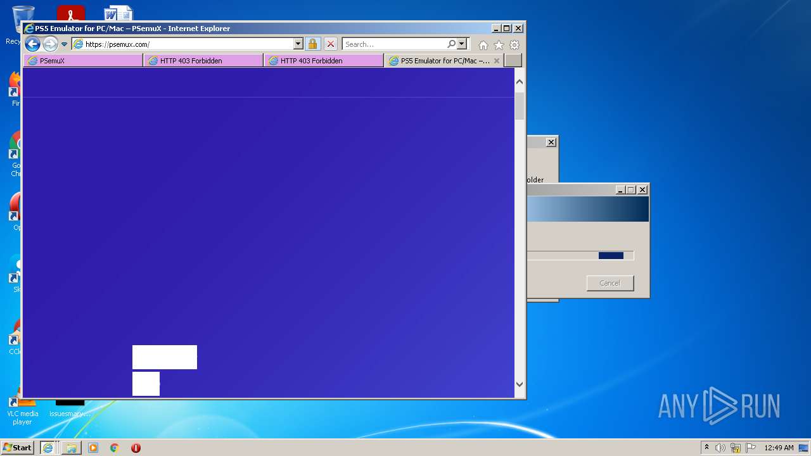Click the vertical scrollbar thumb
This screenshot has height=456, width=811.
[x=520, y=106]
